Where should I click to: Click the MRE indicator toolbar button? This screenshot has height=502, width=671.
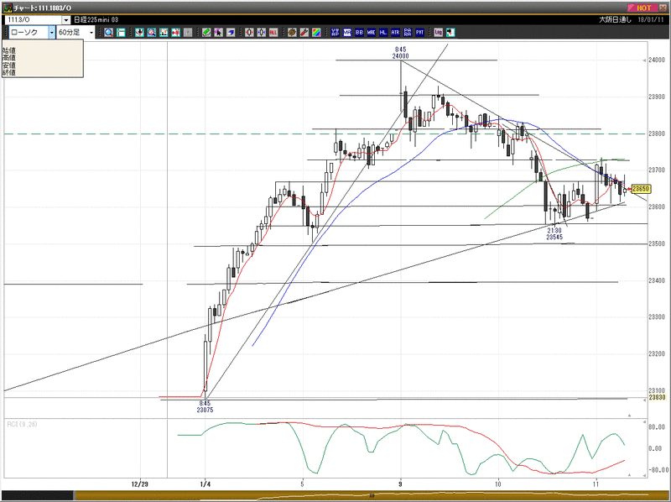click(371, 32)
